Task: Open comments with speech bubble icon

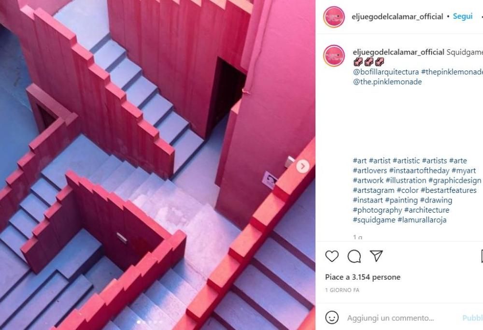Action: point(354,256)
